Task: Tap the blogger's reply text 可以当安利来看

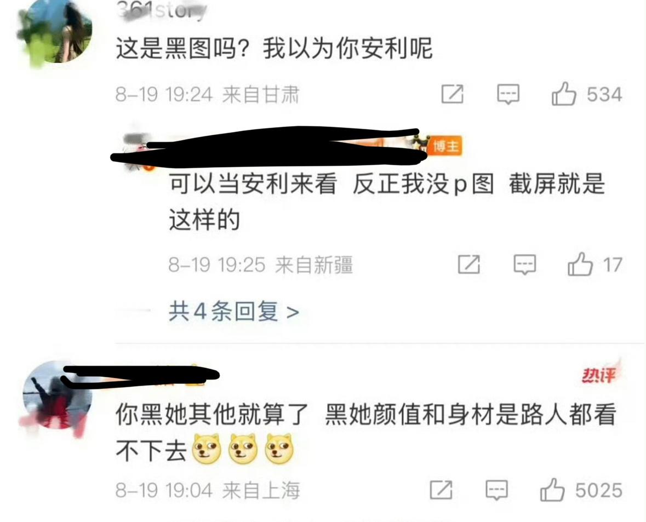Action: pyautogui.click(x=253, y=183)
